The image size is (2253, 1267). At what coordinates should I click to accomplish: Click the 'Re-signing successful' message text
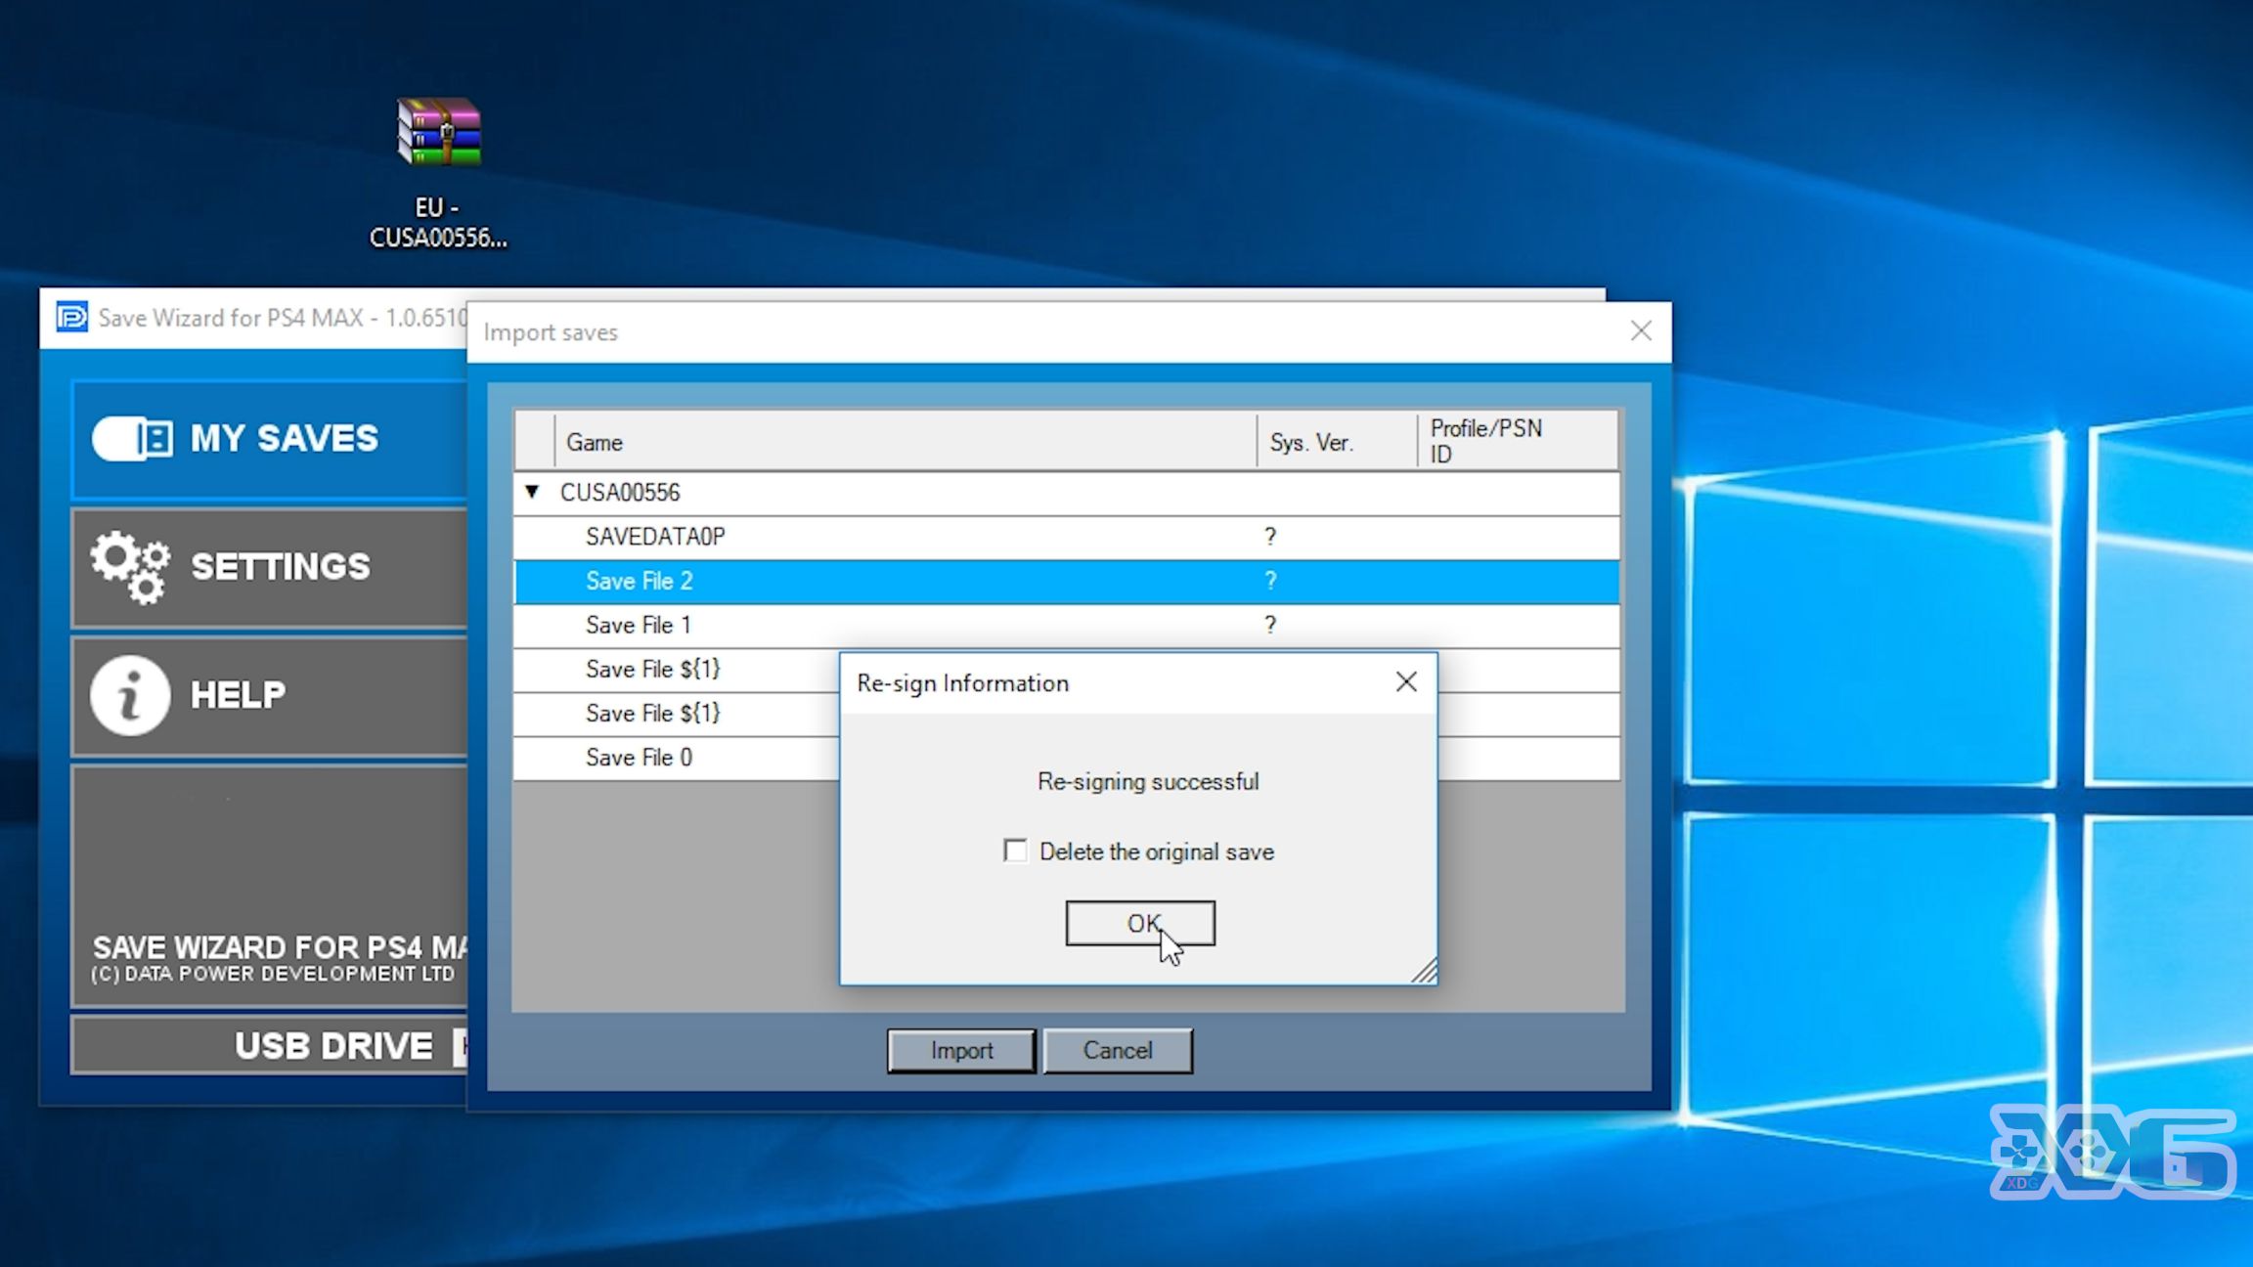pyautogui.click(x=1148, y=782)
